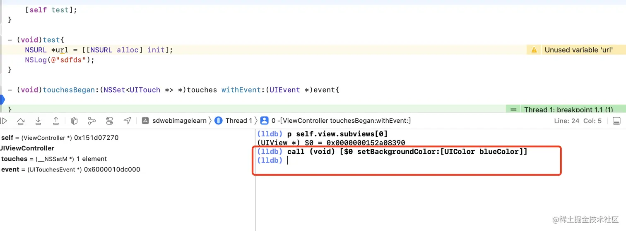626x231 pixels.
Task: Click the lines icon beside Thread 1 breakpoint
Action: [513, 110]
